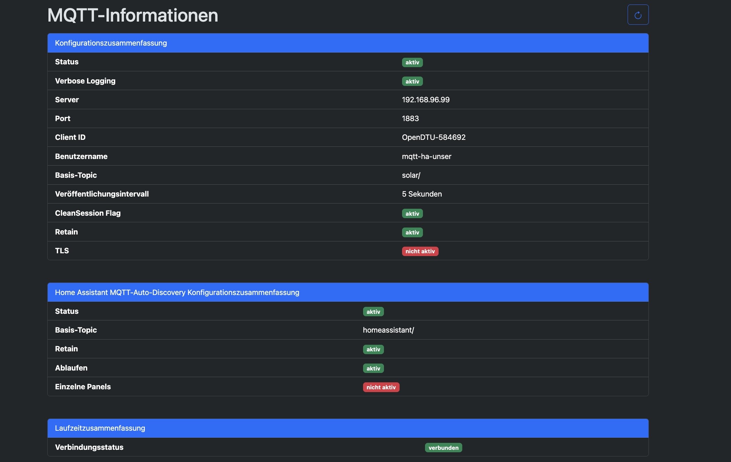Toggle the Retain badge under Home Assistant section
This screenshot has height=462, width=731.
tap(373, 349)
